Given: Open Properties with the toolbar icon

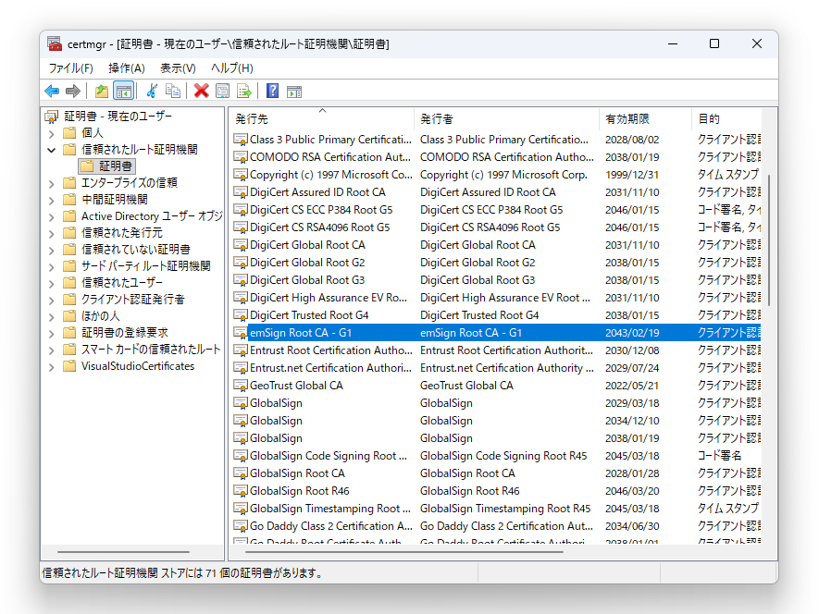Looking at the screenshot, I should 222,92.
